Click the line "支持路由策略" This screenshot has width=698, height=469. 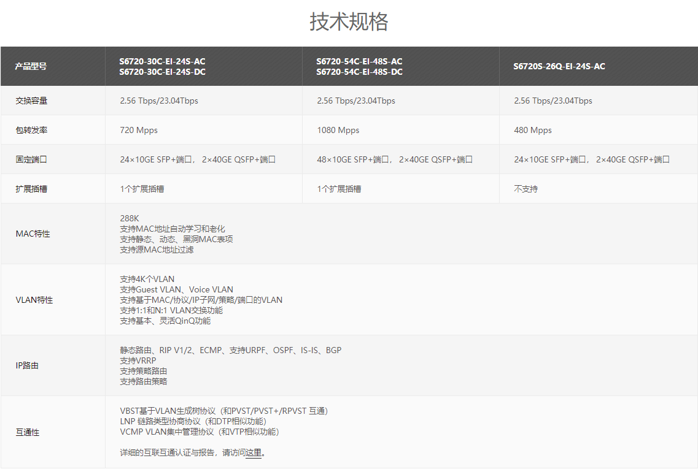[x=143, y=381]
